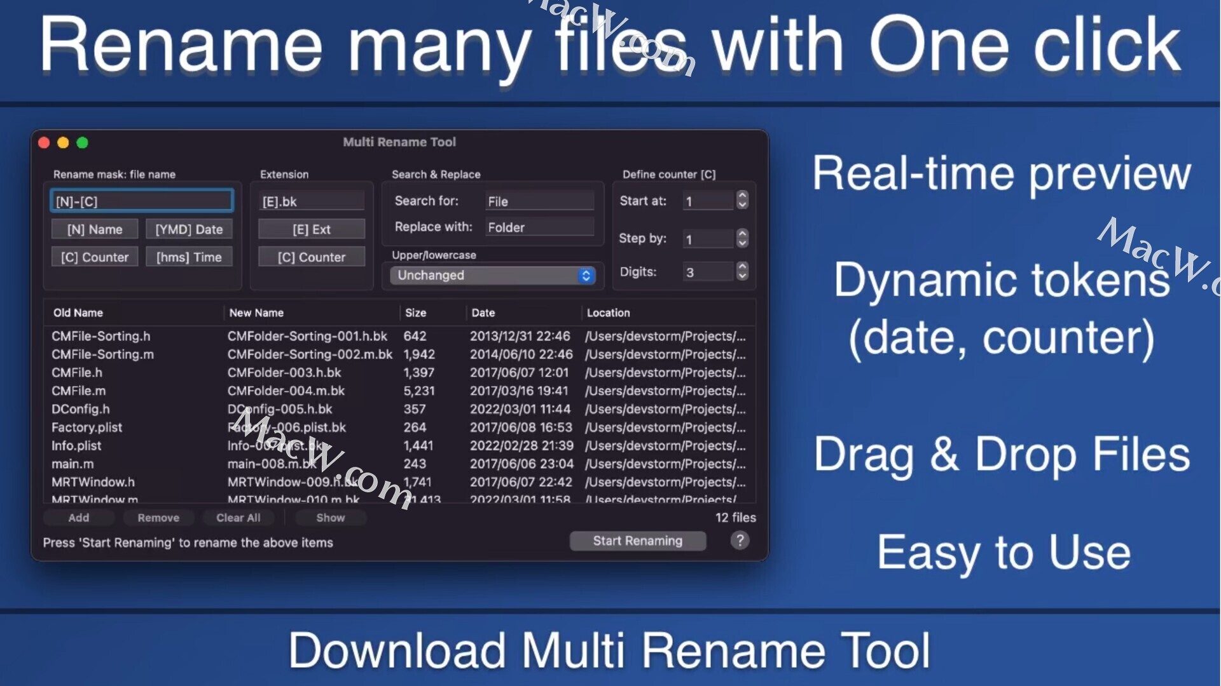The height and width of the screenshot is (686, 1221).
Task: Click the Add files button
Action: 79,518
